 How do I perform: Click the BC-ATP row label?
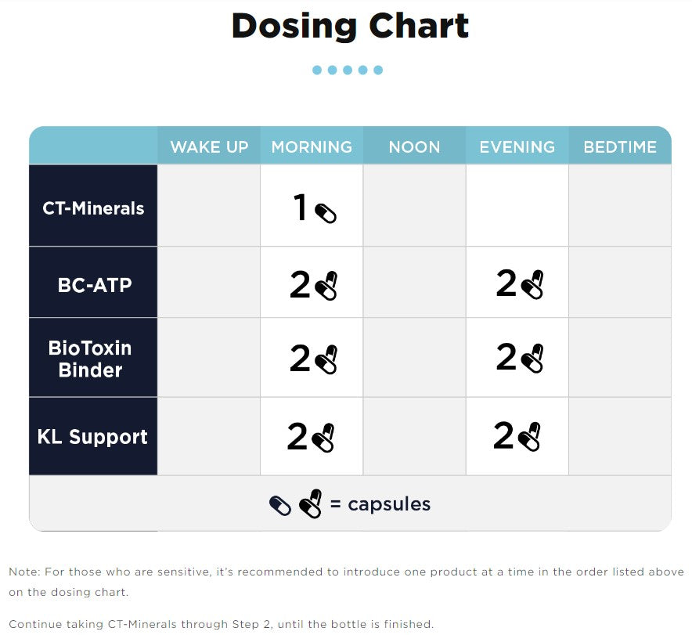pyautogui.click(x=94, y=285)
